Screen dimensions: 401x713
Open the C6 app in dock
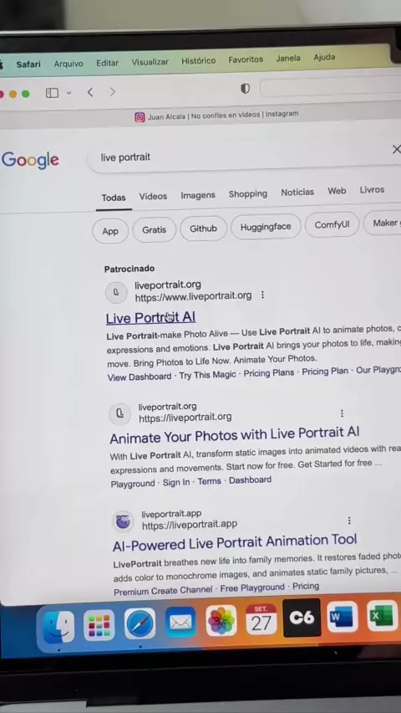pos(302,618)
